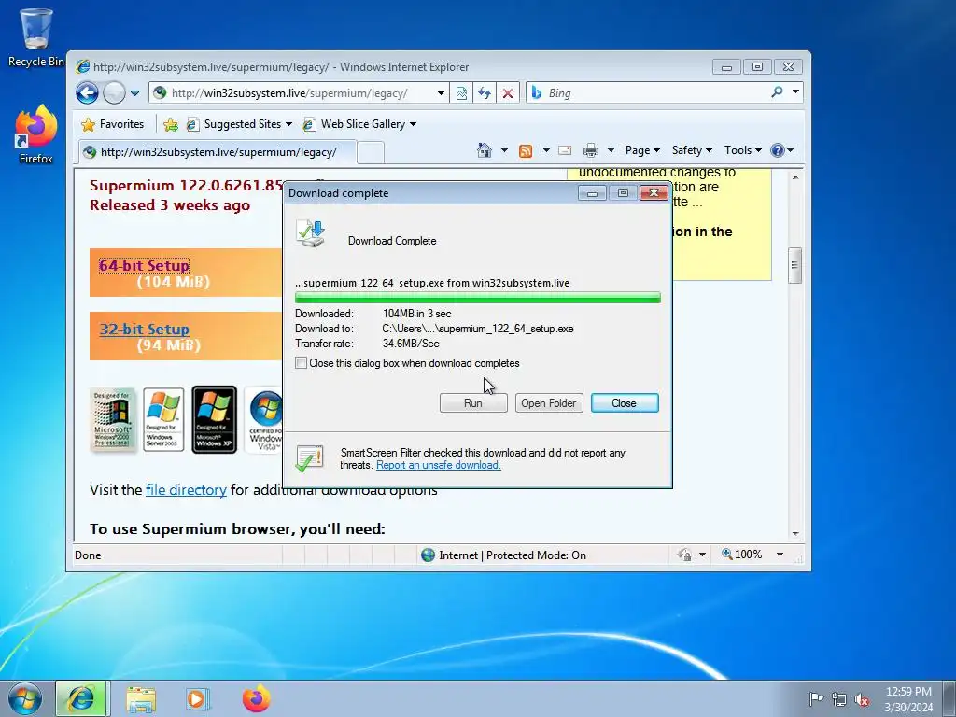
Task: Click the Windows Server 2003 badge
Action: 163,420
